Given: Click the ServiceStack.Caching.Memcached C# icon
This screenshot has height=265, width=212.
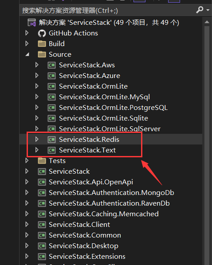Looking at the screenshot, I should (42, 214).
